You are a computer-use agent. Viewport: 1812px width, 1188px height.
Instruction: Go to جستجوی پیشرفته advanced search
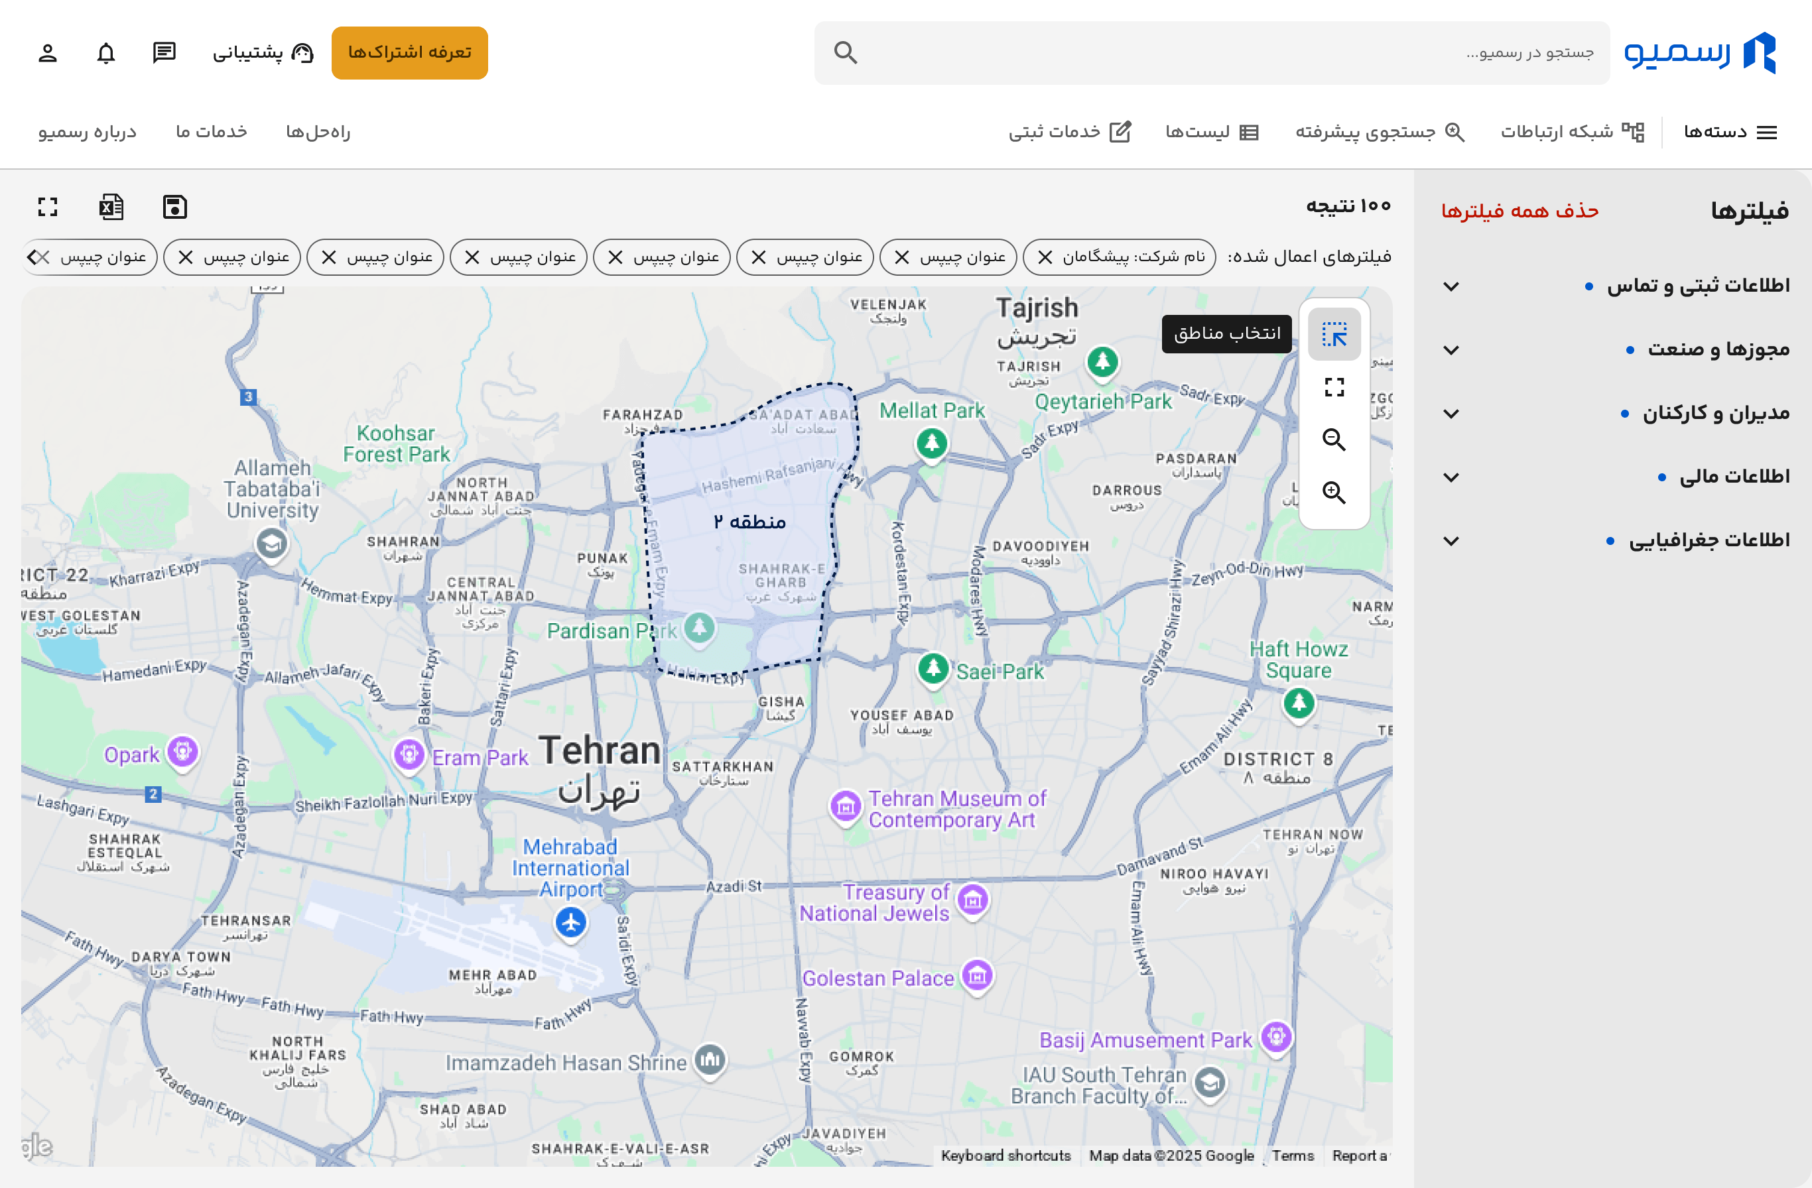(x=1380, y=133)
